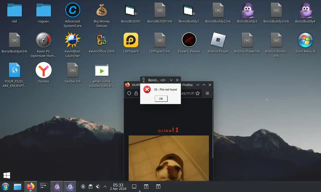This screenshot has height=192, width=321.
Task: Click the red 'DURR!1' heading text
Action: 169,130
